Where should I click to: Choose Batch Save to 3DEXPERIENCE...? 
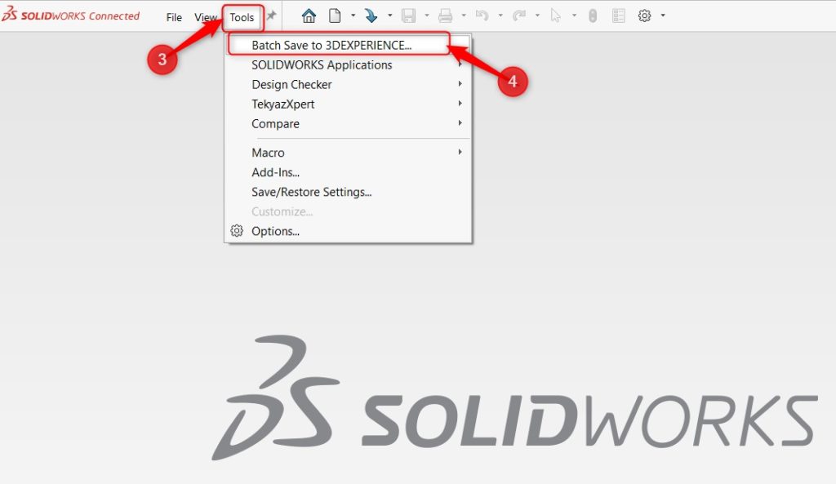(x=348, y=46)
